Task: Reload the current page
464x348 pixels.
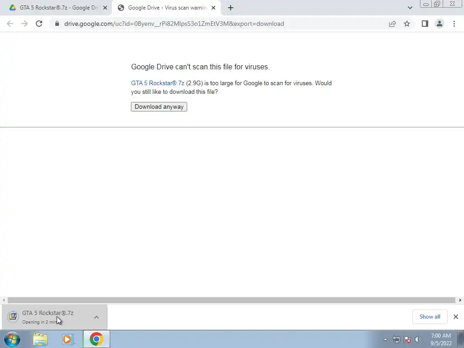Action: tap(39, 24)
